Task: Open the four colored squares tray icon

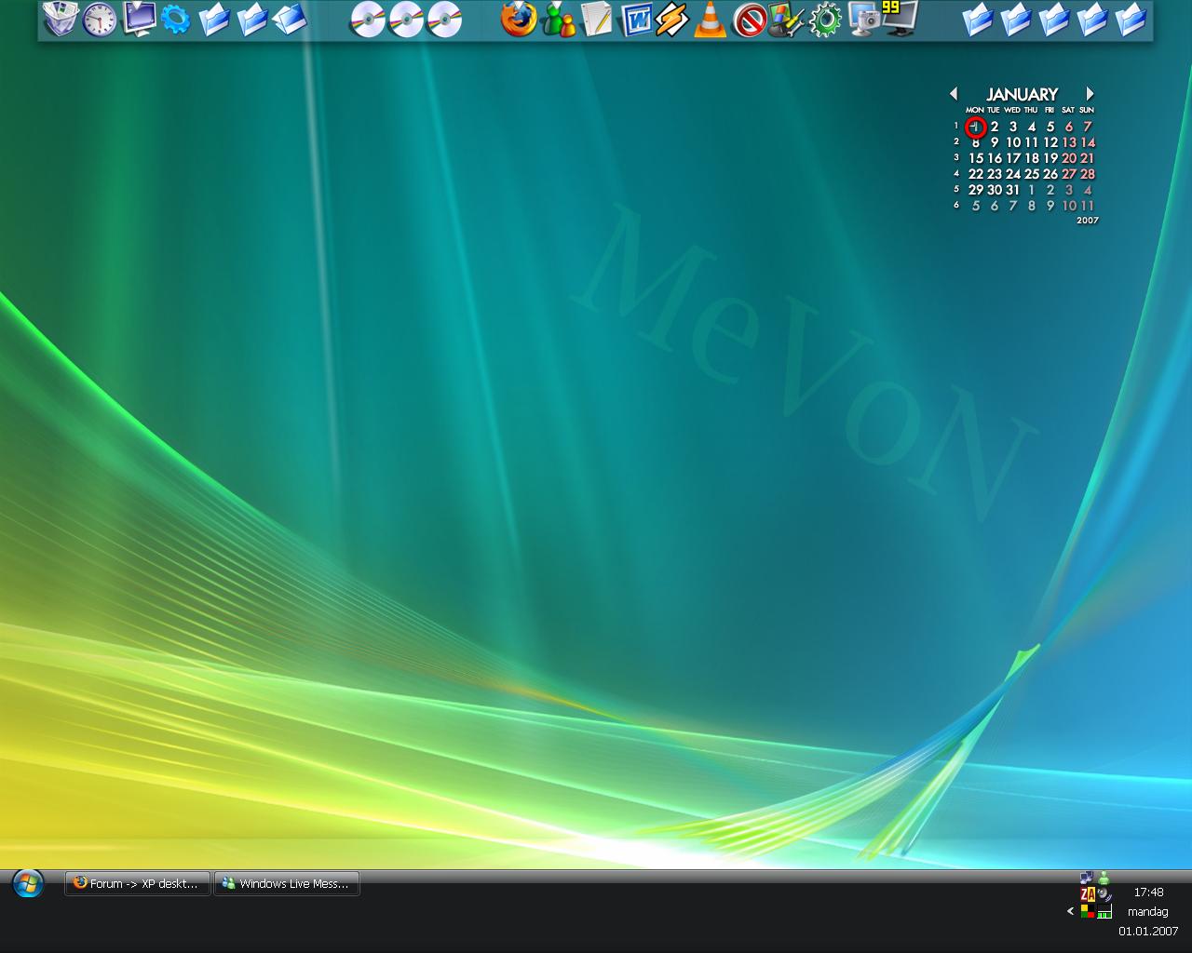Action: [1087, 911]
